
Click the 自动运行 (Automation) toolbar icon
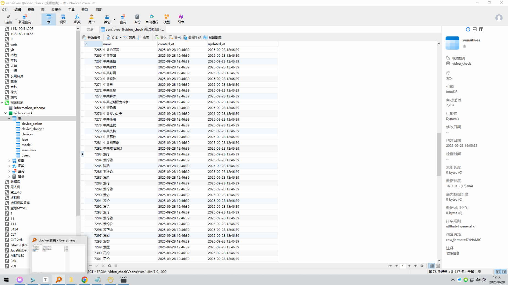(152, 19)
